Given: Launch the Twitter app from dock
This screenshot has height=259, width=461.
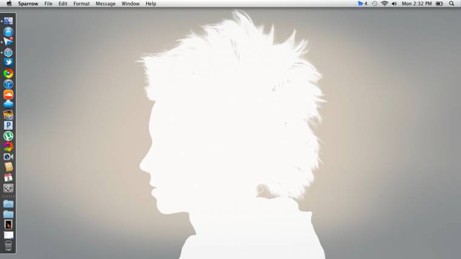Looking at the screenshot, I should tap(8, 62).
